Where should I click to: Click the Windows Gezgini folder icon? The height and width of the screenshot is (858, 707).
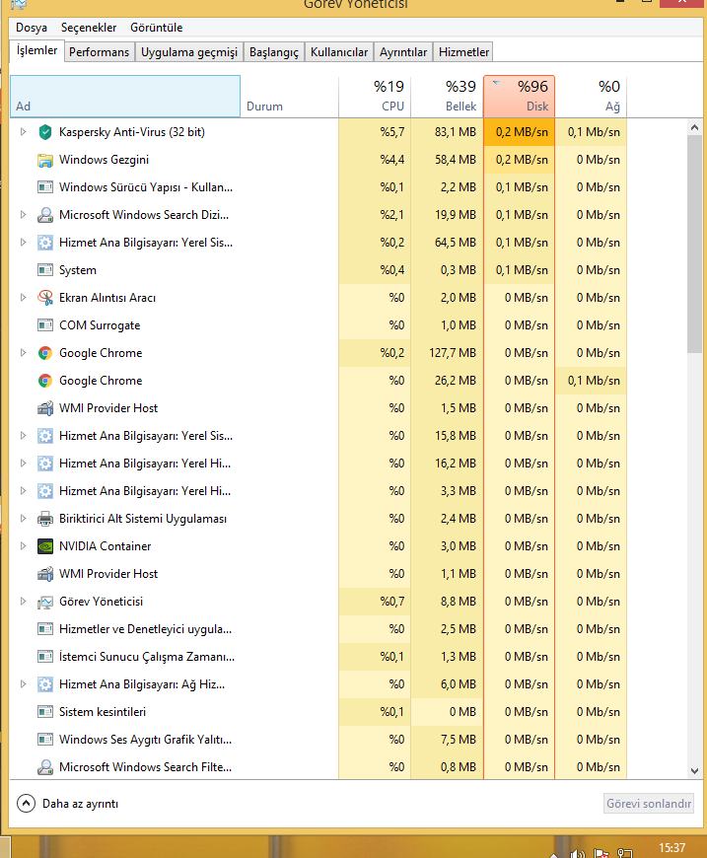(x=45, y=160)
